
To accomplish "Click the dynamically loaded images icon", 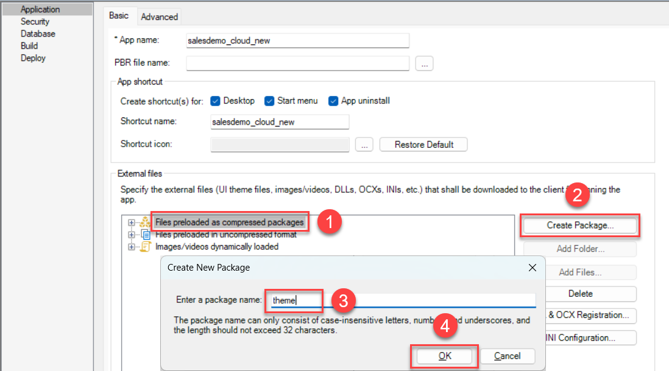I will [146, 247].
